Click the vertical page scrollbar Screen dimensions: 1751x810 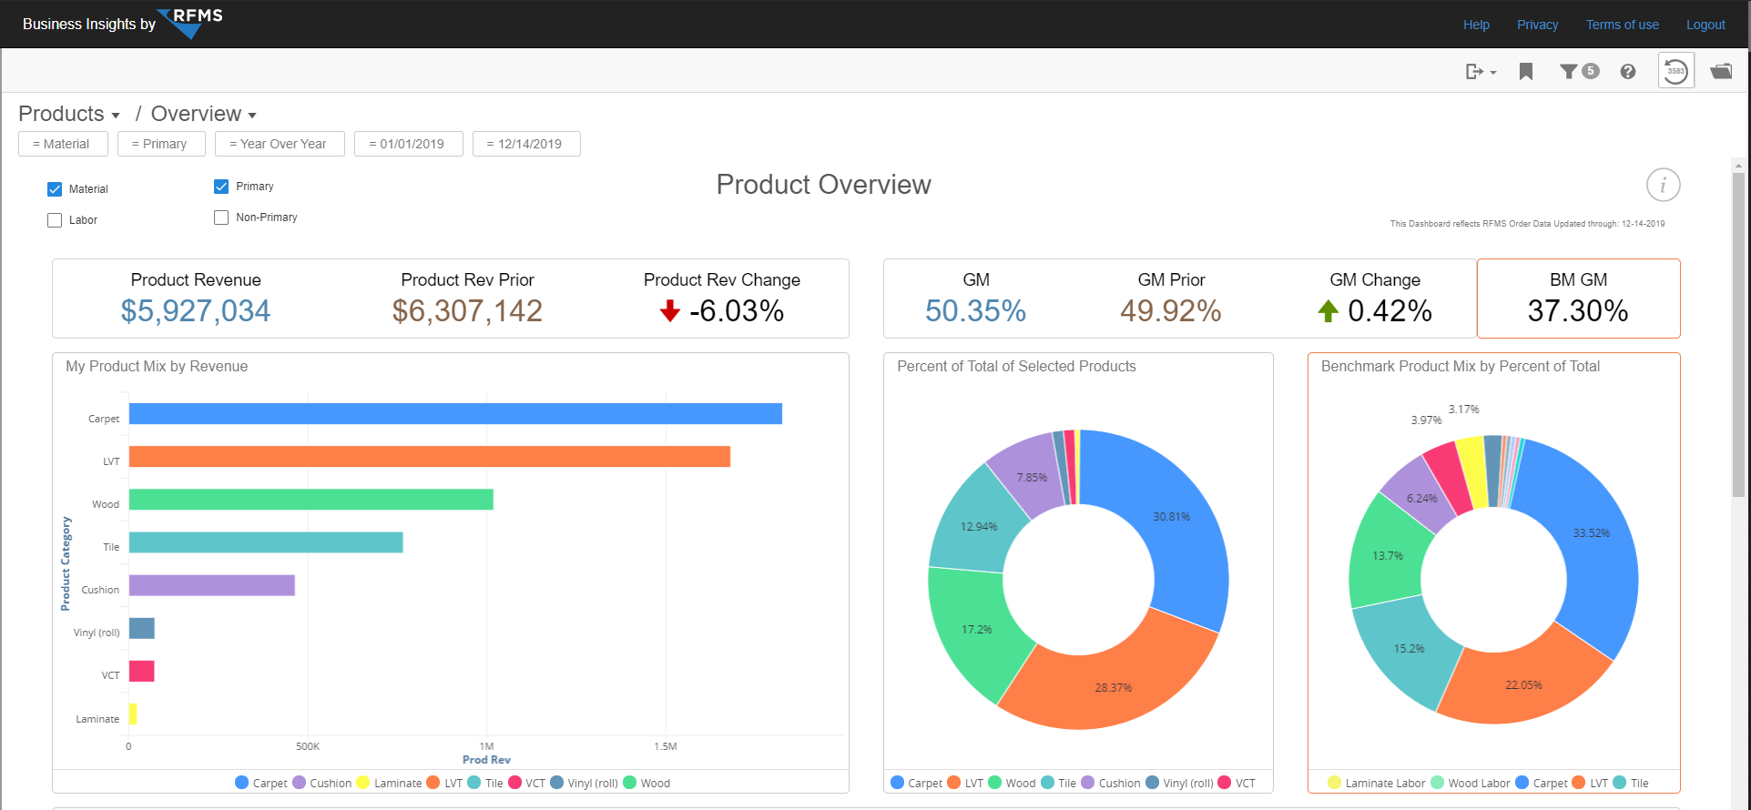pos(1738,334)
